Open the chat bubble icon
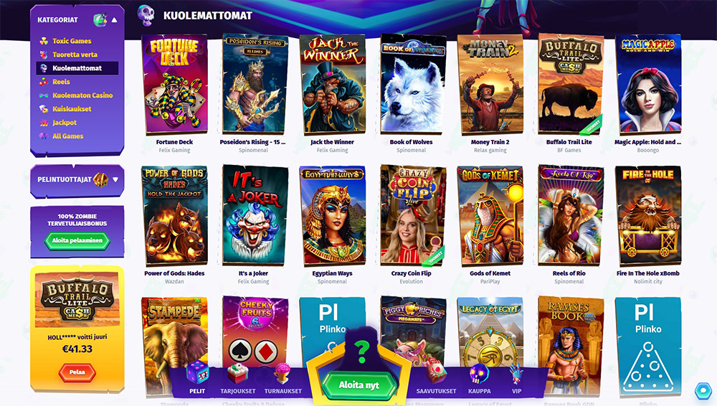 pos(703,390)
